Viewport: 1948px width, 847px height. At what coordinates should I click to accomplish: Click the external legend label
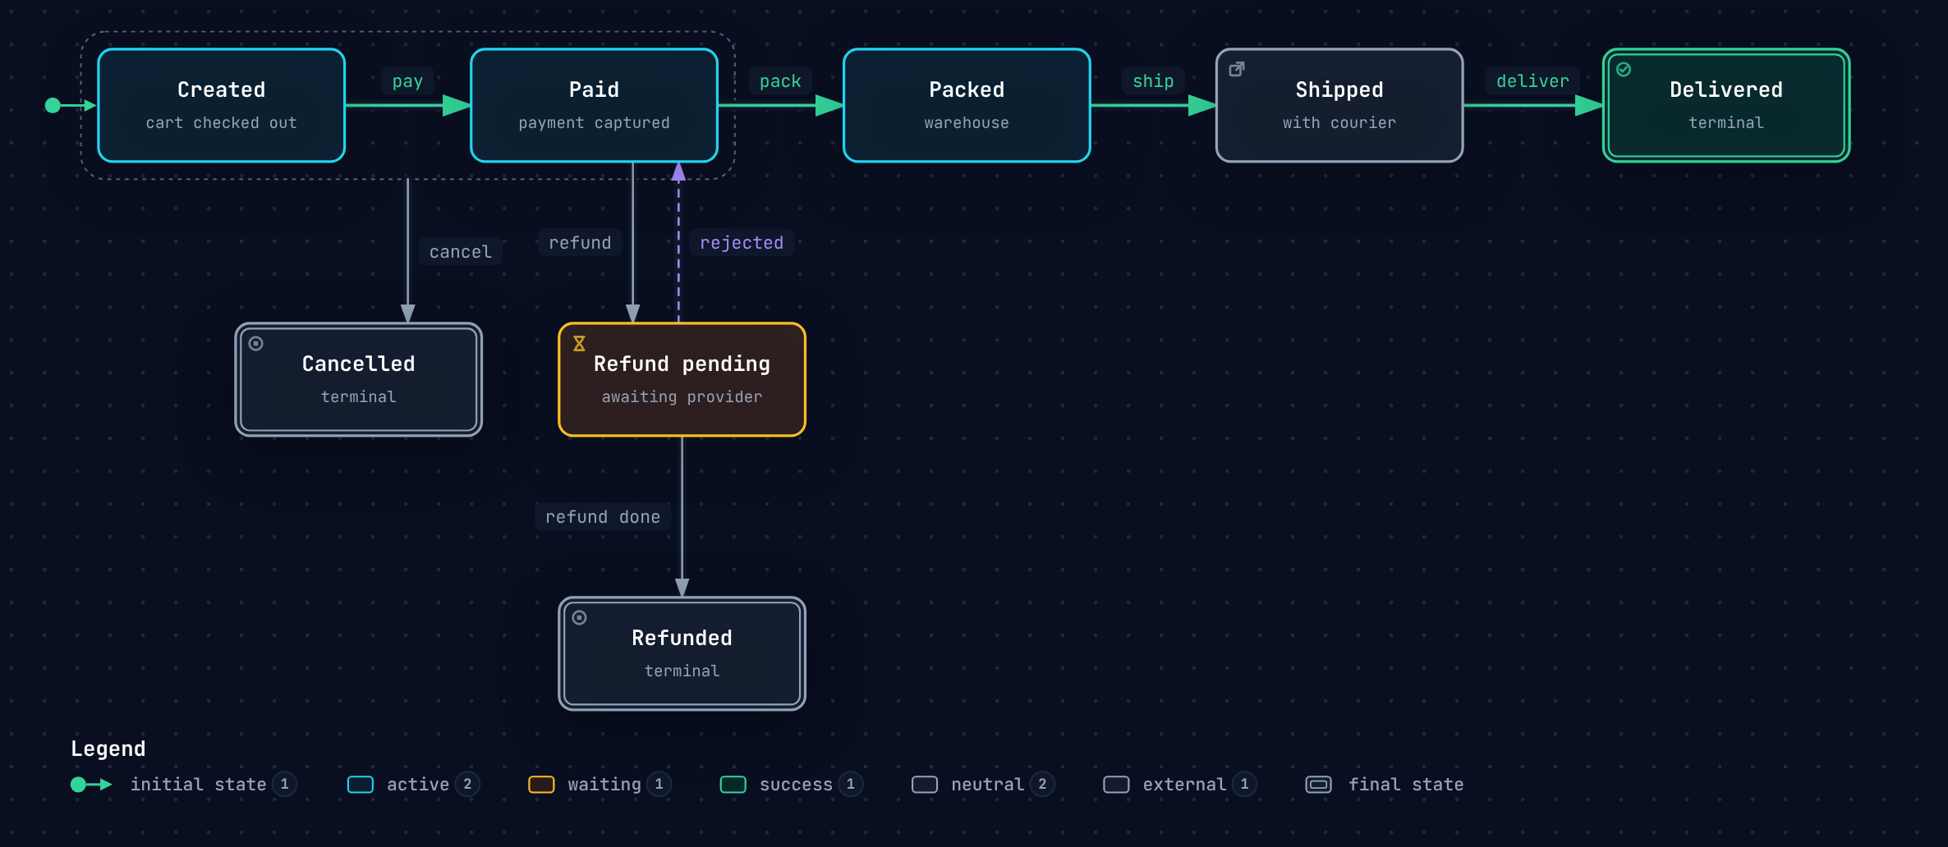(x=1184, y=785)
